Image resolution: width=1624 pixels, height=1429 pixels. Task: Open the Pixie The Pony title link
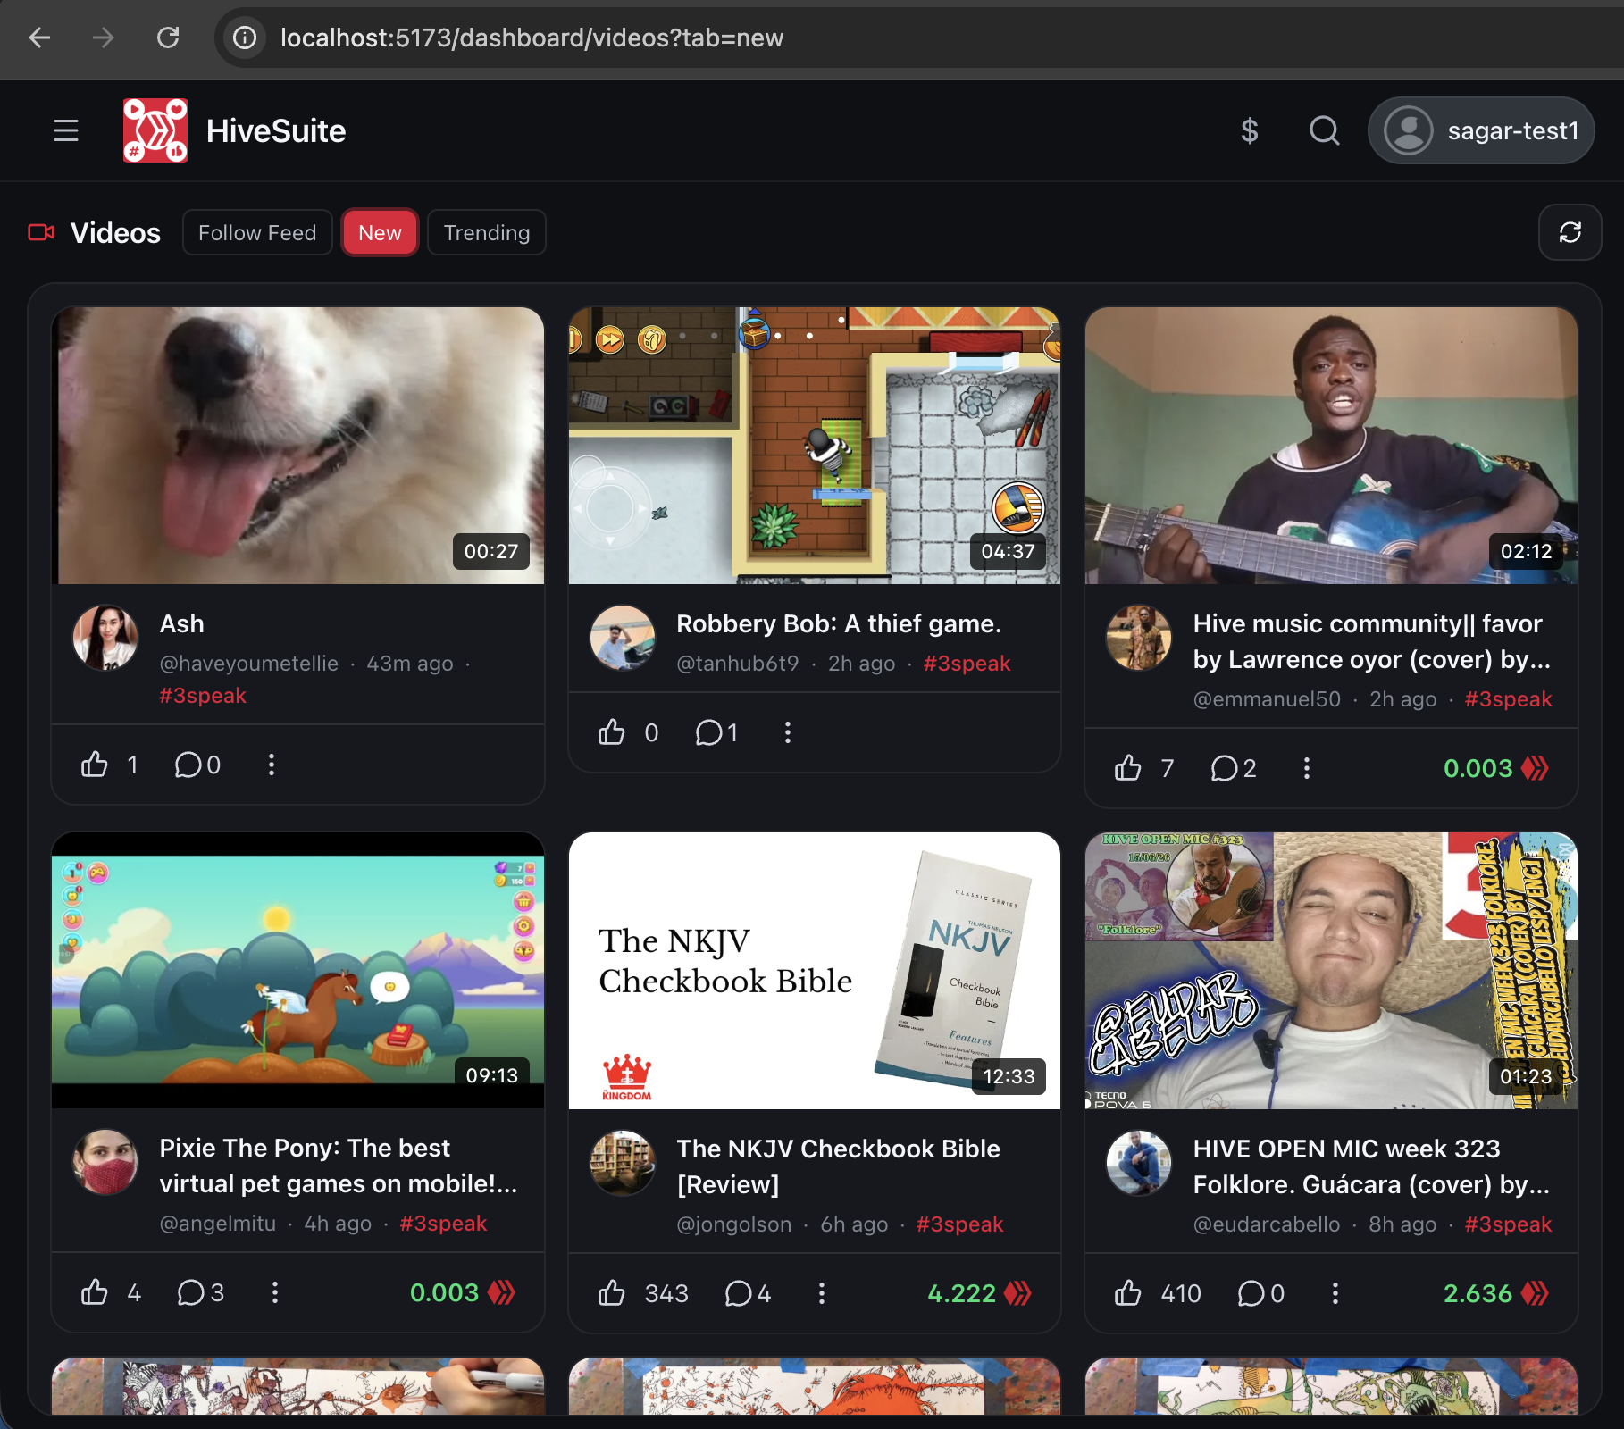(339, 1166)
